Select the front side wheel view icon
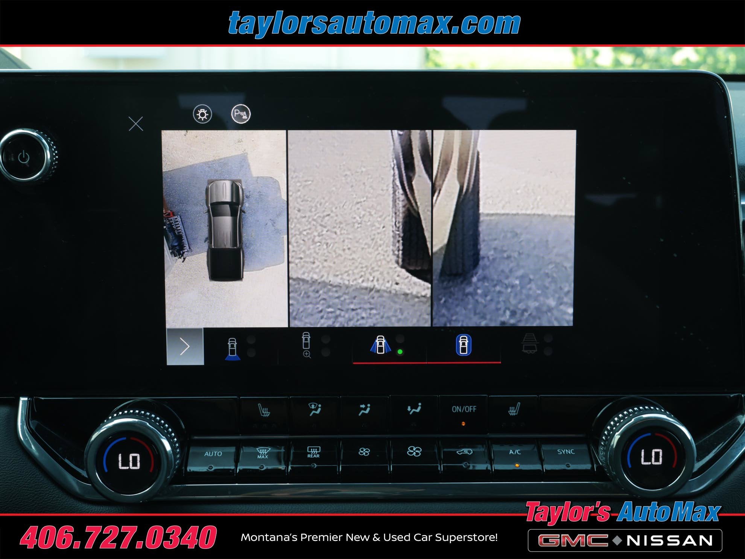 coord(381,345)
